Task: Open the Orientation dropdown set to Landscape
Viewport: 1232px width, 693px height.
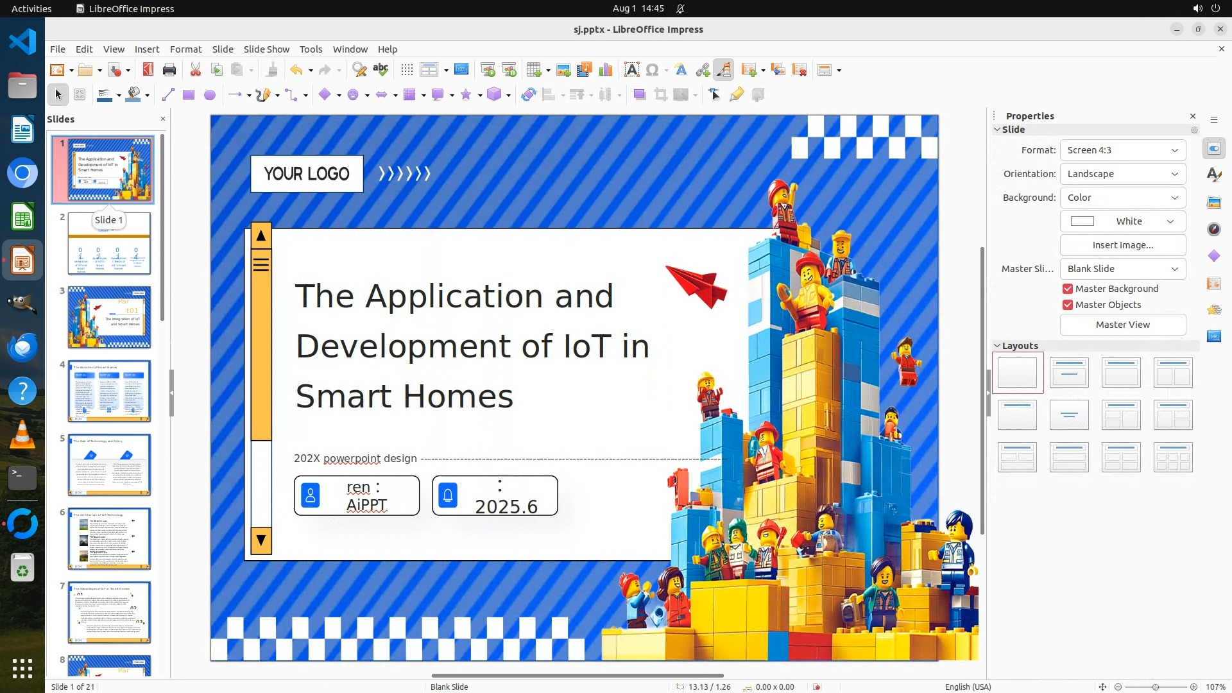Action: click(1122, 174)
